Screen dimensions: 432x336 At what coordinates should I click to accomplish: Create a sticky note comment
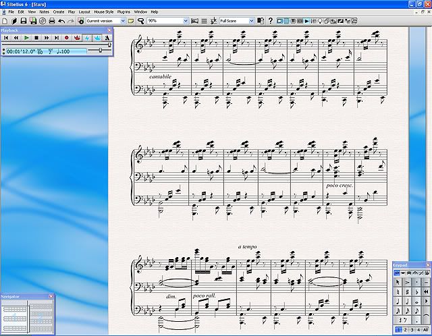coord(131,21)
